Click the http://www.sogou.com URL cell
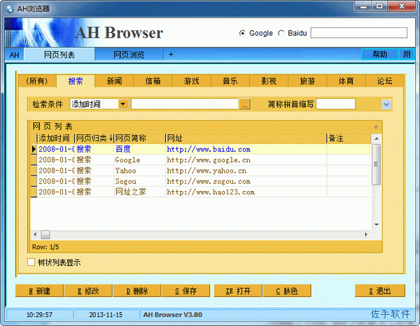The height and width of the screenshot is (326, 420). pos(246,181)
